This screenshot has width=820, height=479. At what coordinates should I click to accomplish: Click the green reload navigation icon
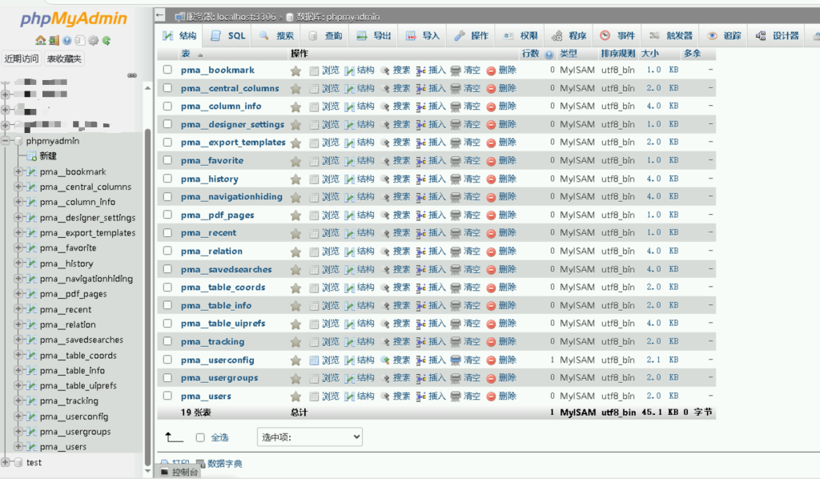click(x=106, y=41)
